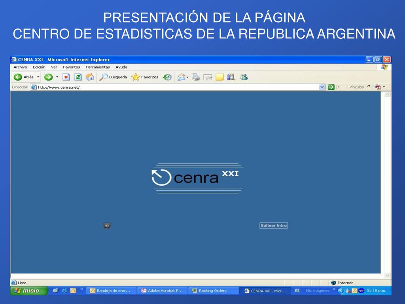Click the cenra XXI logo

(x=197, y=178)
